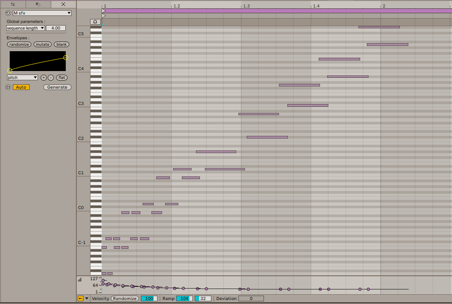Image resolution: width=452 pixels, height=304 pixels.
Task: Click the sequence length 4.00 value field
Action: pos(56,28)
